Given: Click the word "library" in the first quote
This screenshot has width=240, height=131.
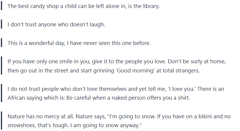Looking at the screenshot, I should click(150, 6).
